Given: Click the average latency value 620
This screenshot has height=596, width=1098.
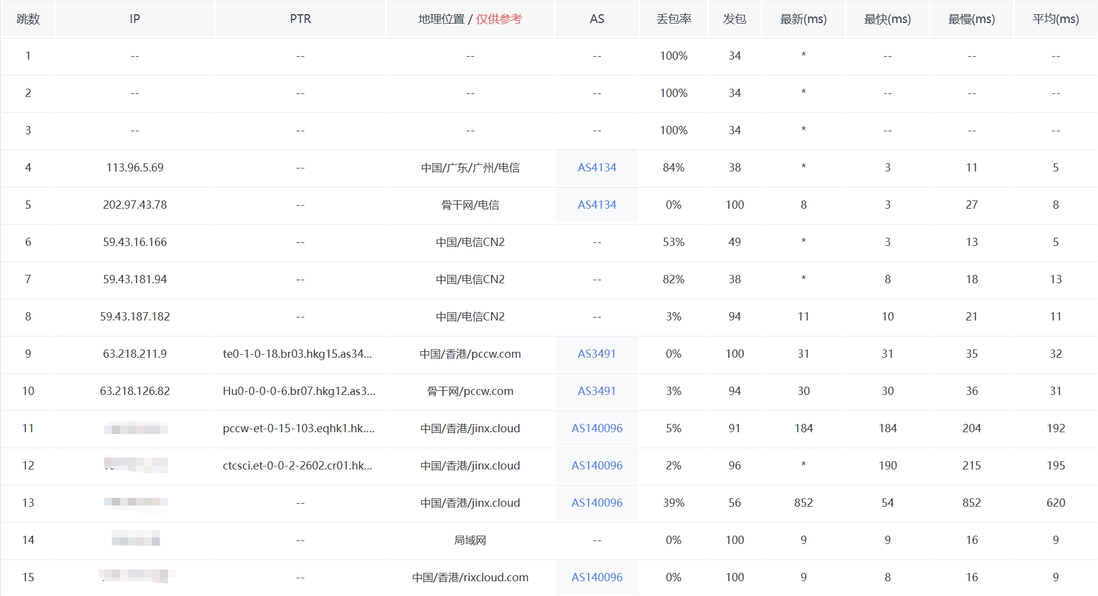Looking at the screenshot, I should click(x=1056, y=503).
